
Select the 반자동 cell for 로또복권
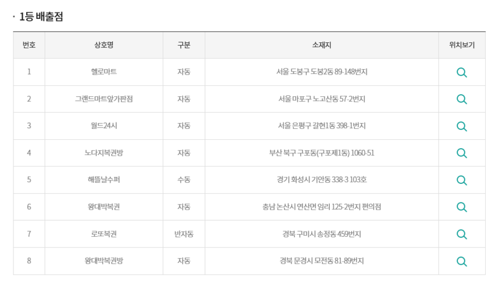coord(184,234)
